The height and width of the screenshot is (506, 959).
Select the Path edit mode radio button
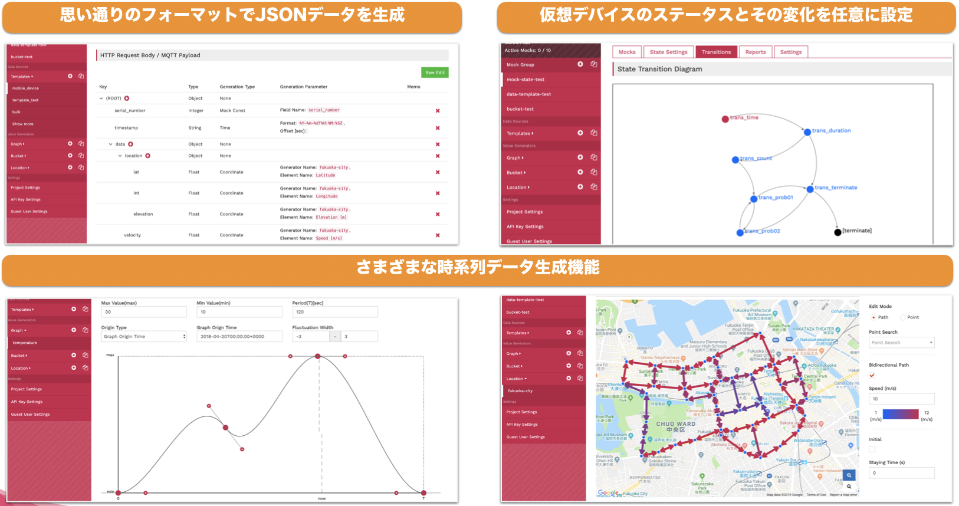click(873, 317)
